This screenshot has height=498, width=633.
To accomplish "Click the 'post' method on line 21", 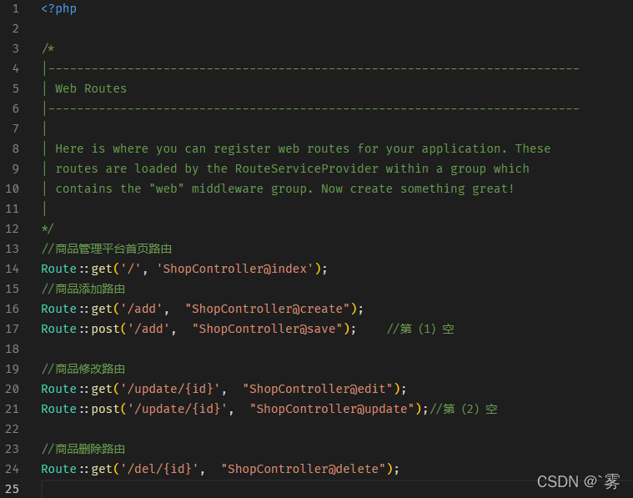I will pyautogui.click(x=105, y=409).
